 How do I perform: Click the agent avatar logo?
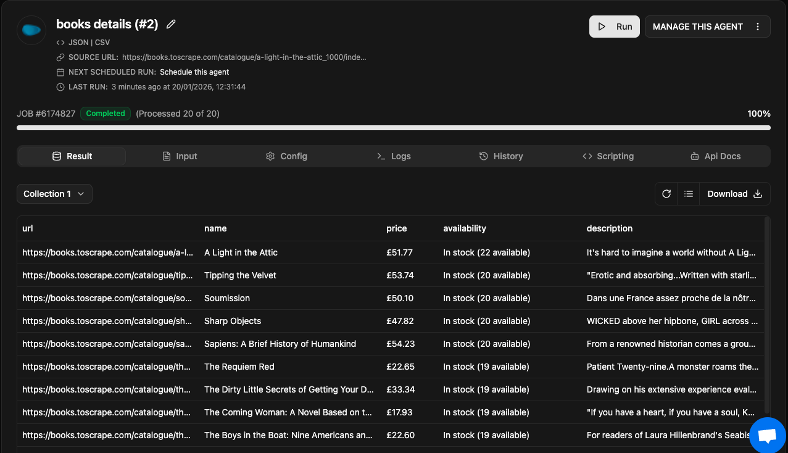tap(31, 30)
